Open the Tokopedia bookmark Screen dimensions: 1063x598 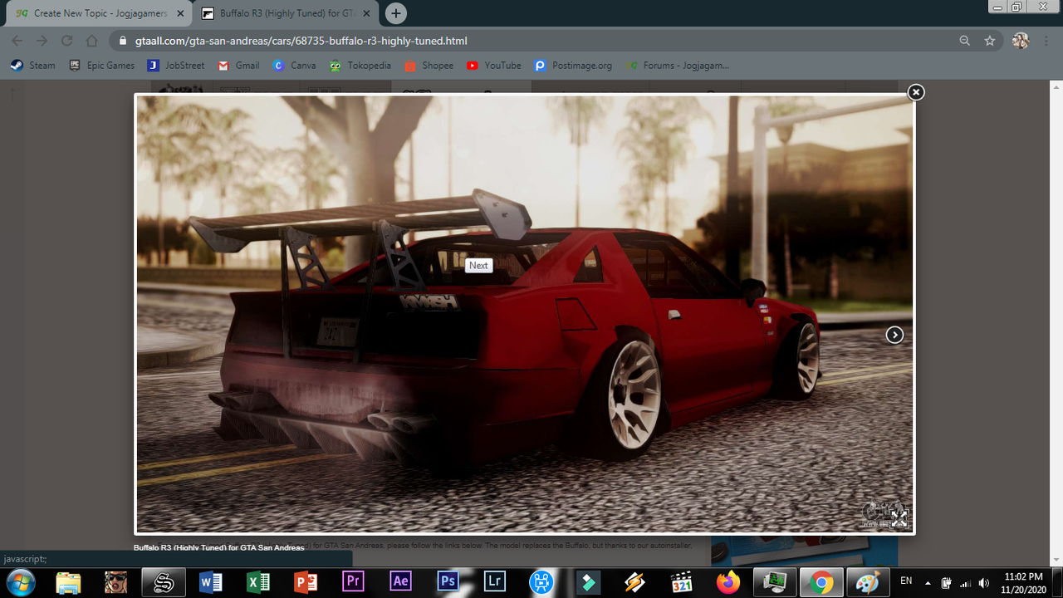tap(360, 66)
